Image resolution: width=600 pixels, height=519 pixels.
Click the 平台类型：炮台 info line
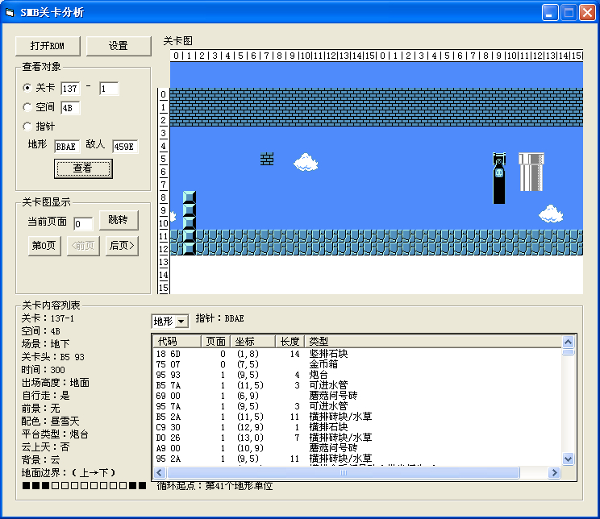click(x=55, y=434)
